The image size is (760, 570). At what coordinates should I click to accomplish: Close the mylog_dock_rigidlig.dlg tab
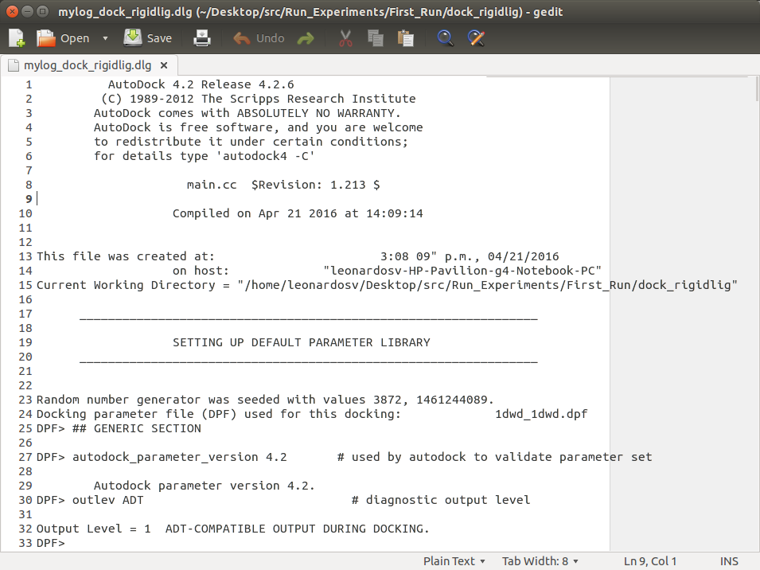click(x=164, y=65)
